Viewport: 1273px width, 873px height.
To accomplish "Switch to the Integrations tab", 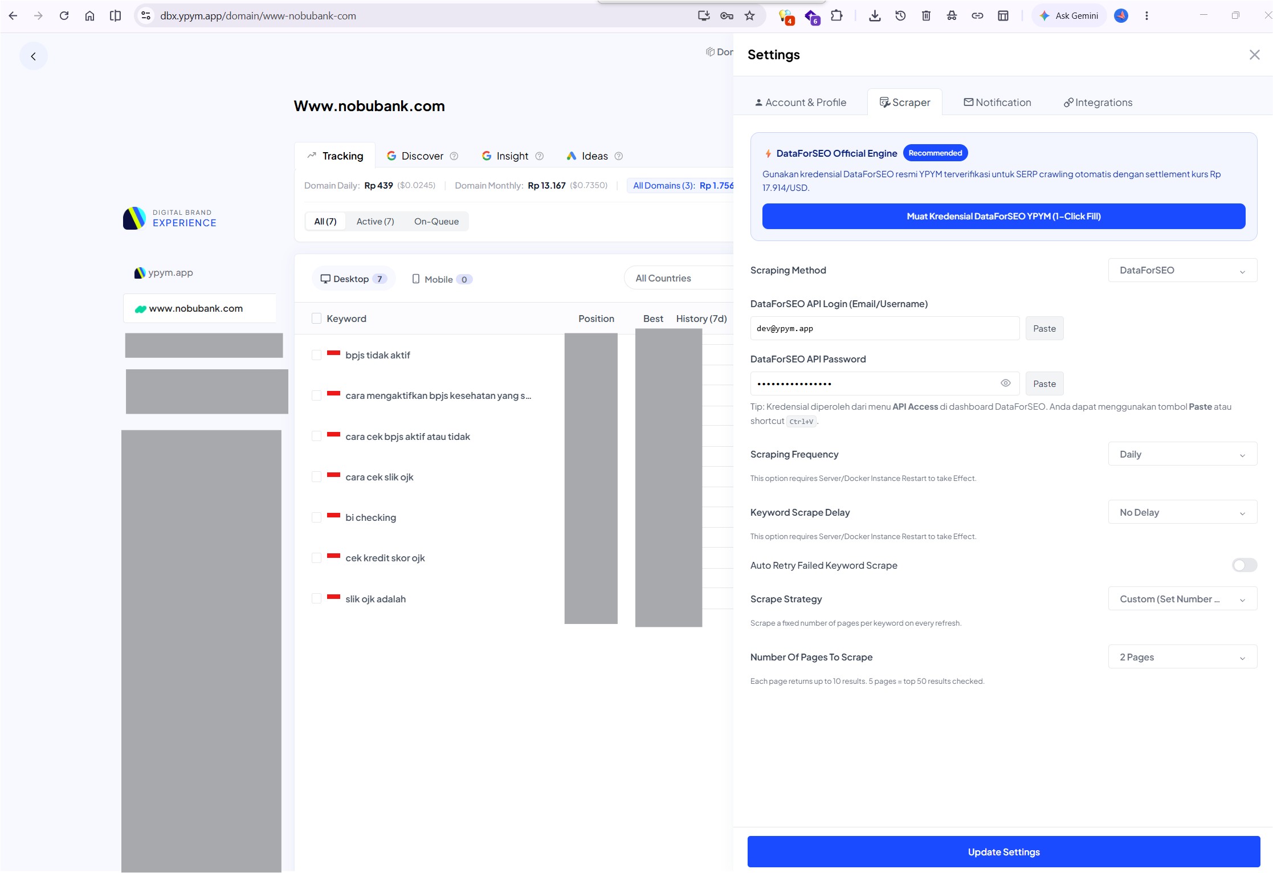I will coord(1098,103).
